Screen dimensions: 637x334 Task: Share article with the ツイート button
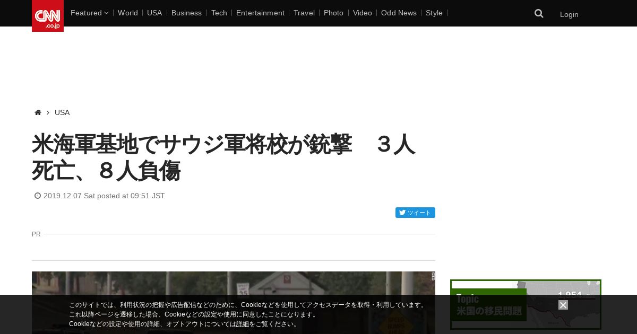pos(415,213)
